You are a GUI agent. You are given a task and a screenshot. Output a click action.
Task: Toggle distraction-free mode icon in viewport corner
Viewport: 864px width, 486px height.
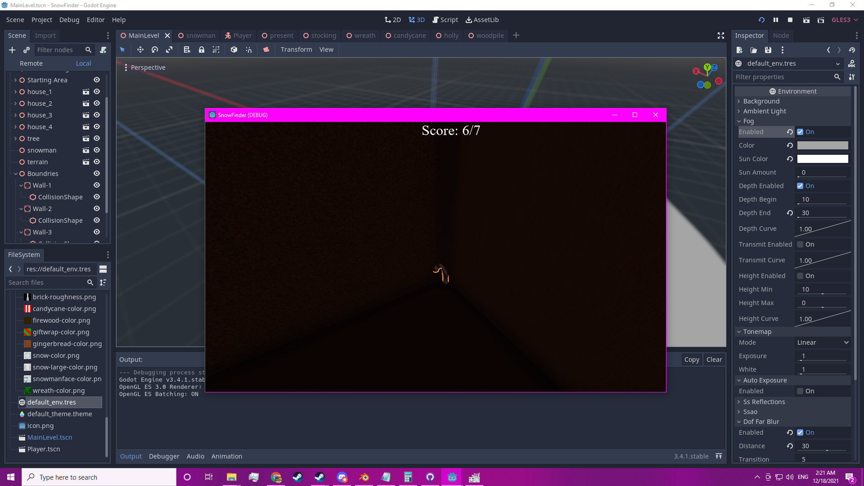point(720,36)
